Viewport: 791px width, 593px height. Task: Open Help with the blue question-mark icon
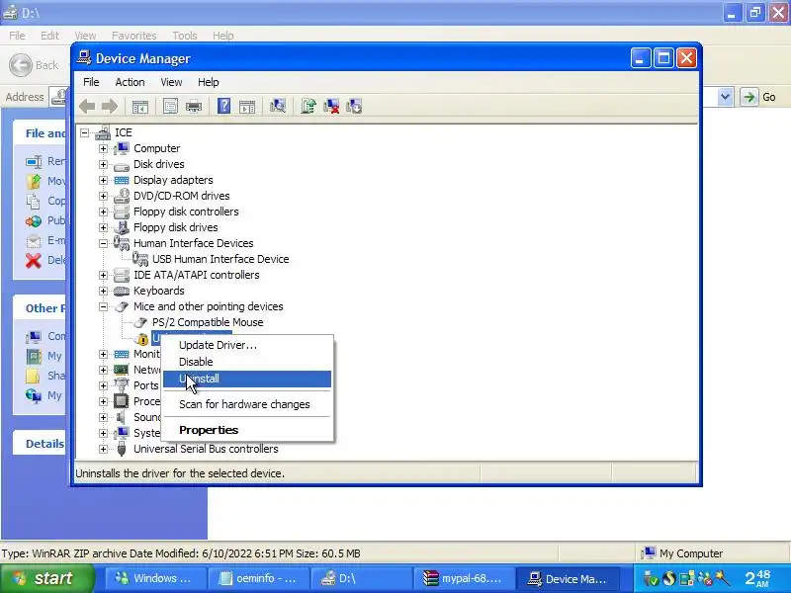(223, 107)
